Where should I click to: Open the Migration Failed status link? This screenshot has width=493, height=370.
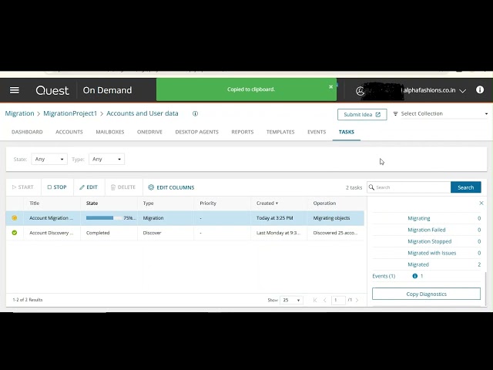(x=427, y=230)
